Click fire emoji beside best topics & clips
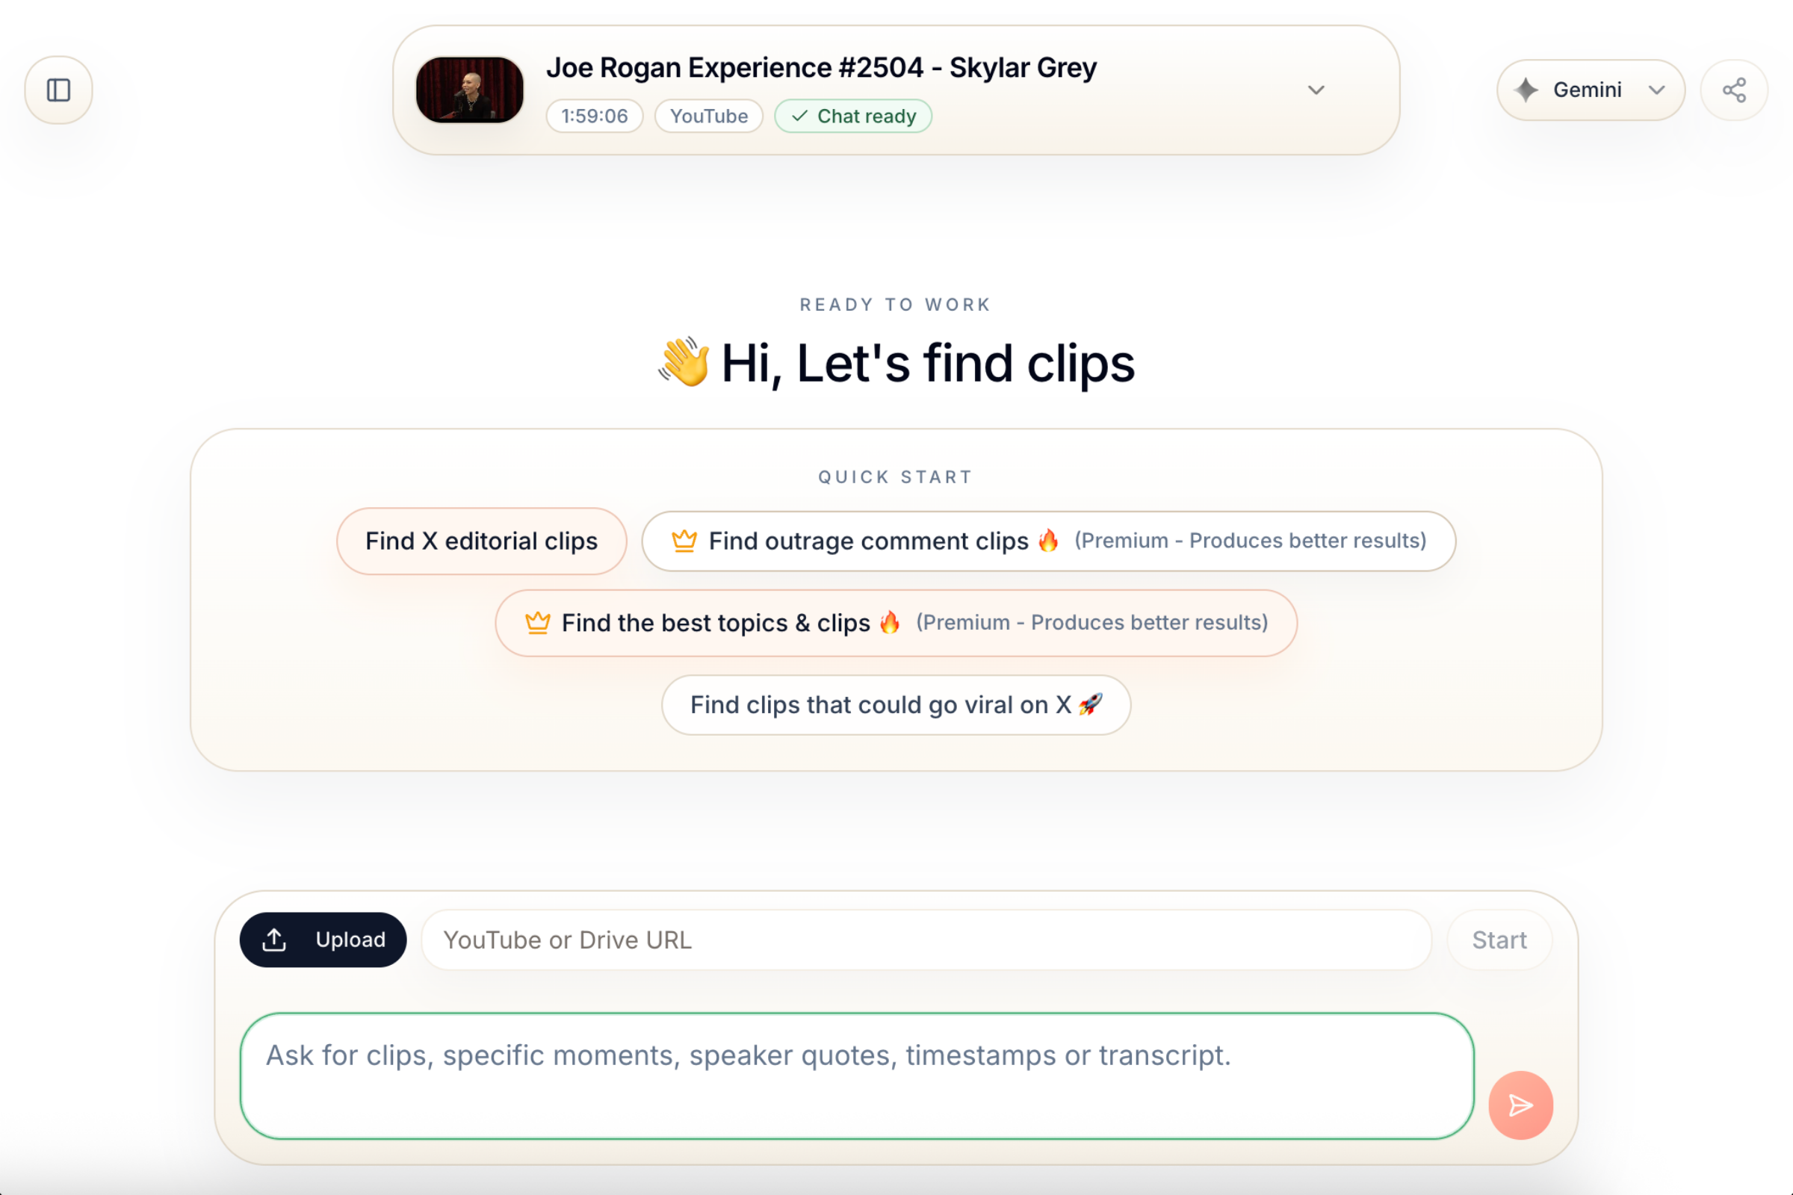Screen dimensions: 1793x1195 [890, 622]
